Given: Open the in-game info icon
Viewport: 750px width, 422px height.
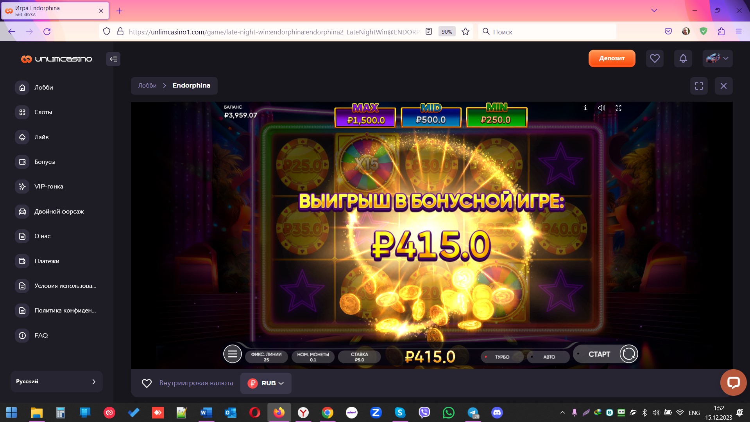Looking at the screenshot, I should tap(585, 108).
